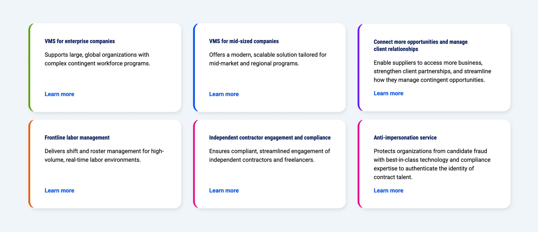Click the 'Enable suppliers to access more business' text

coord(432,71)
